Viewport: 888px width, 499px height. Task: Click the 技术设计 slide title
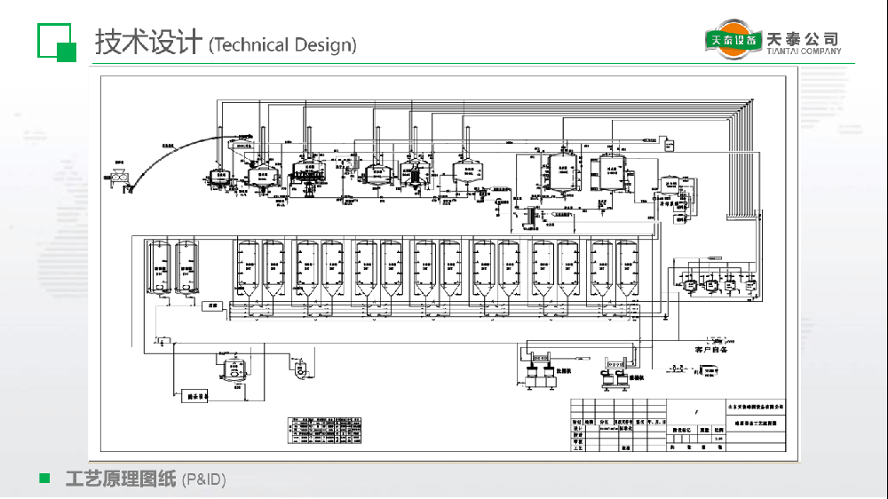(148, 43)
